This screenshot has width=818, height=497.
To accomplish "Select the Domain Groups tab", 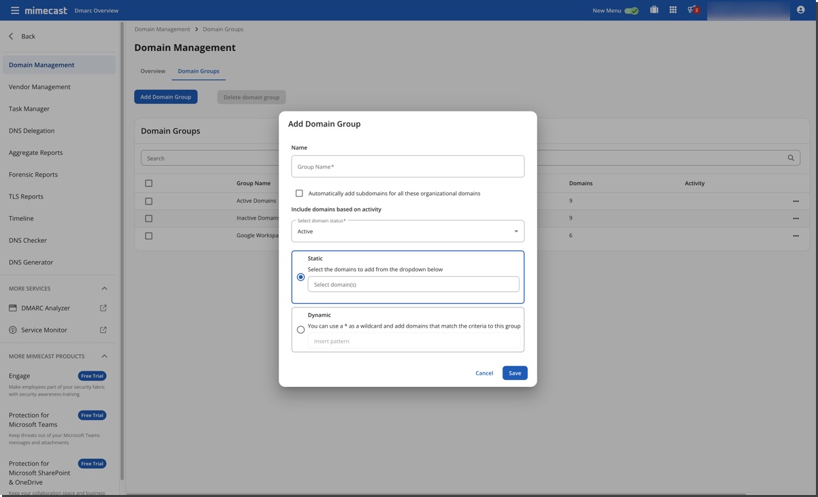I will tap(199, 71).
